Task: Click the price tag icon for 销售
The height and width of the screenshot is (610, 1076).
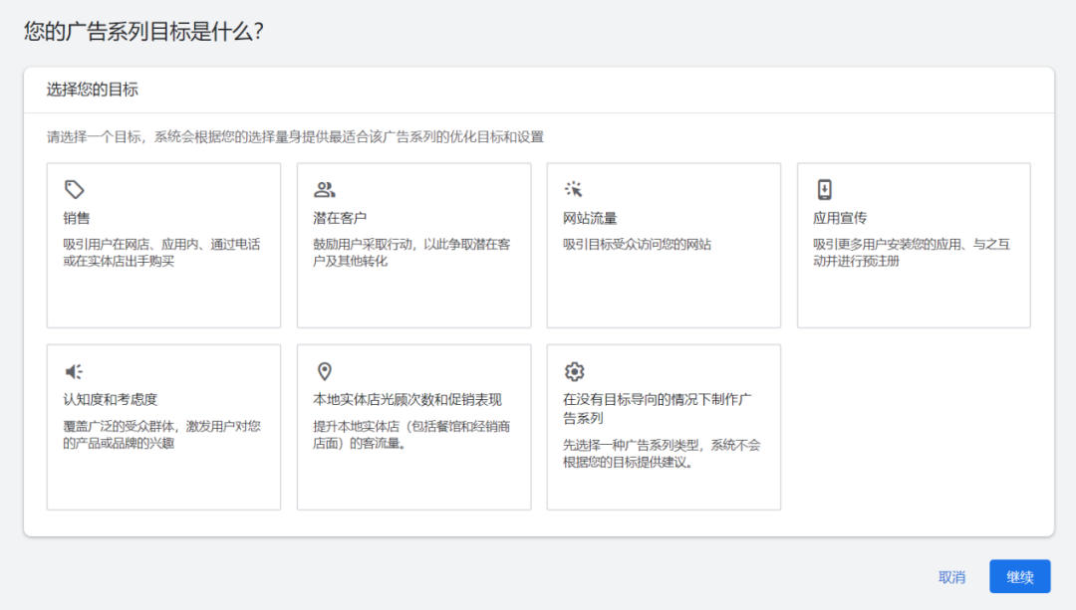Action: click(x=74, y=189)
